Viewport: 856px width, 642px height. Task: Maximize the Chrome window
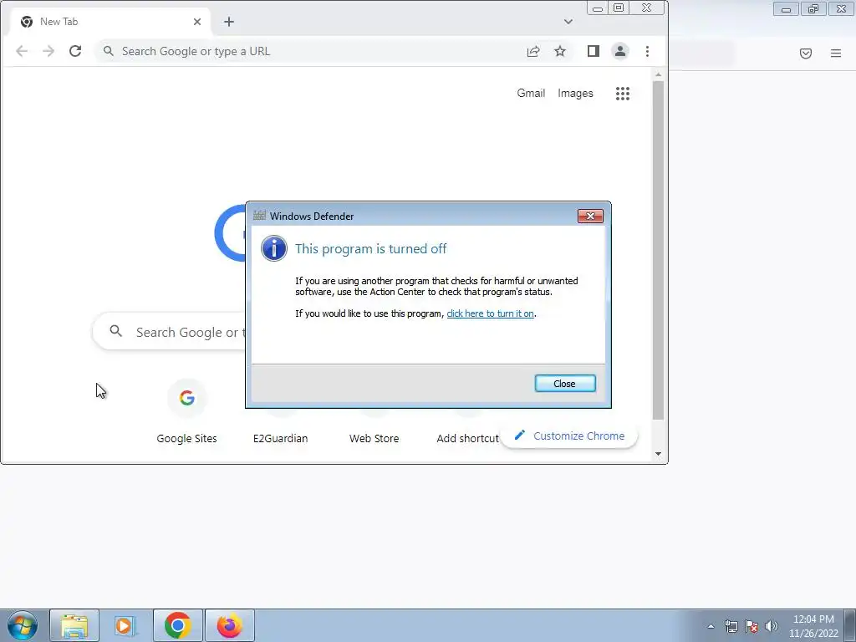click(619, 8)
